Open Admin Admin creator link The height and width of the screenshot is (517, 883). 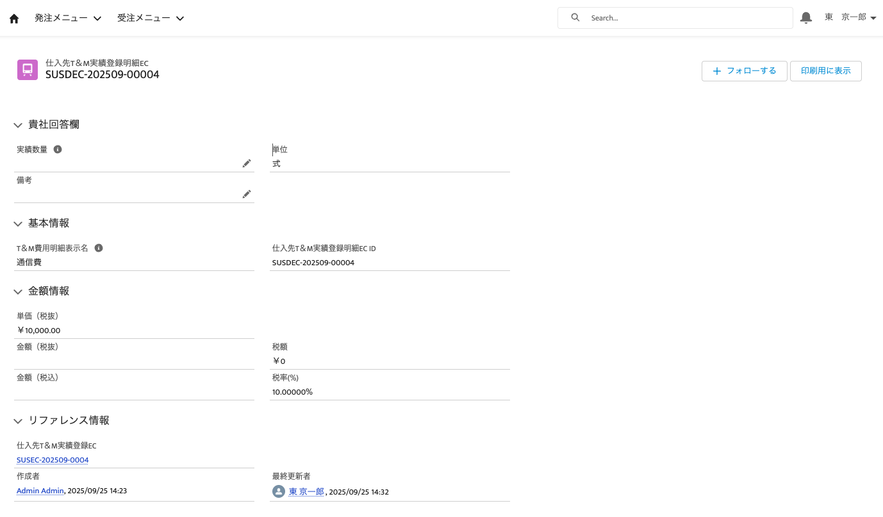40,491
